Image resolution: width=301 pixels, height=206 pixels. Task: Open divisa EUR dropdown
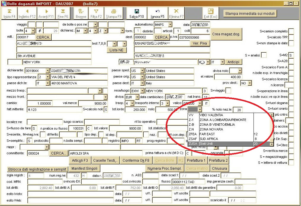coord(137,97)
